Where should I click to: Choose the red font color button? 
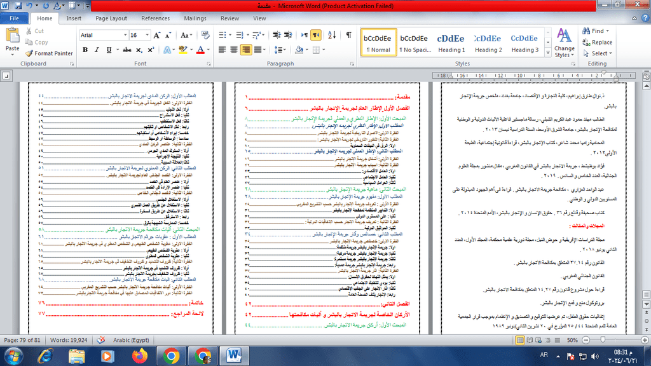200,50
